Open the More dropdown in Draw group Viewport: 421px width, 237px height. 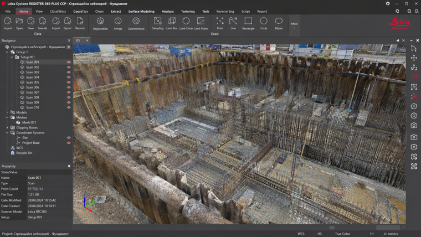tap(294, 25)
